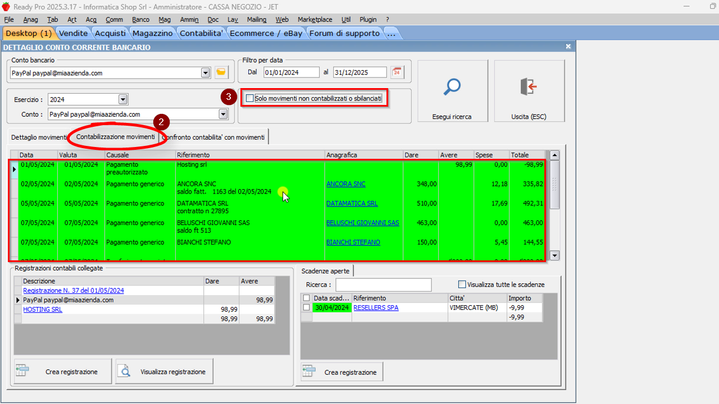
Task: Enable Visualizza tutte le scadenze checkbox
Action: click(462, 284)
